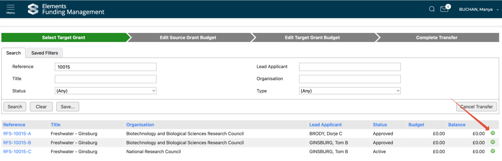Click the Clear button
Screen dimensions: 502x161
pyautogui.click(x=41, y=107)
